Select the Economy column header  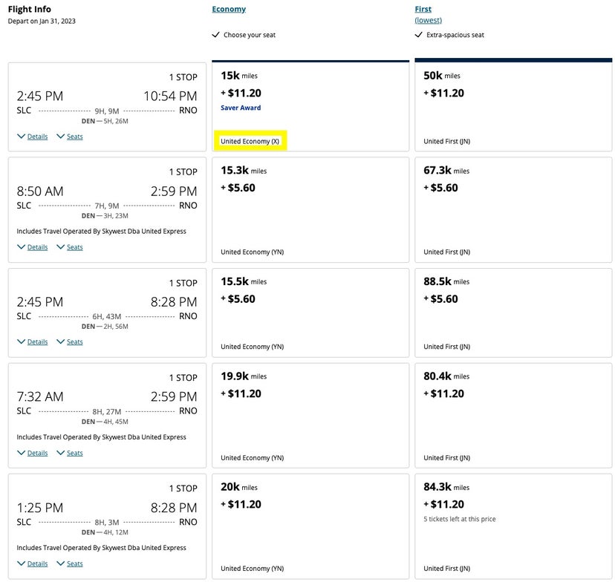[x=228, y=9]
